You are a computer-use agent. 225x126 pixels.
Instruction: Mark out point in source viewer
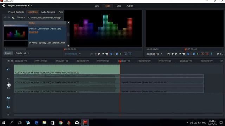point(117,54)
